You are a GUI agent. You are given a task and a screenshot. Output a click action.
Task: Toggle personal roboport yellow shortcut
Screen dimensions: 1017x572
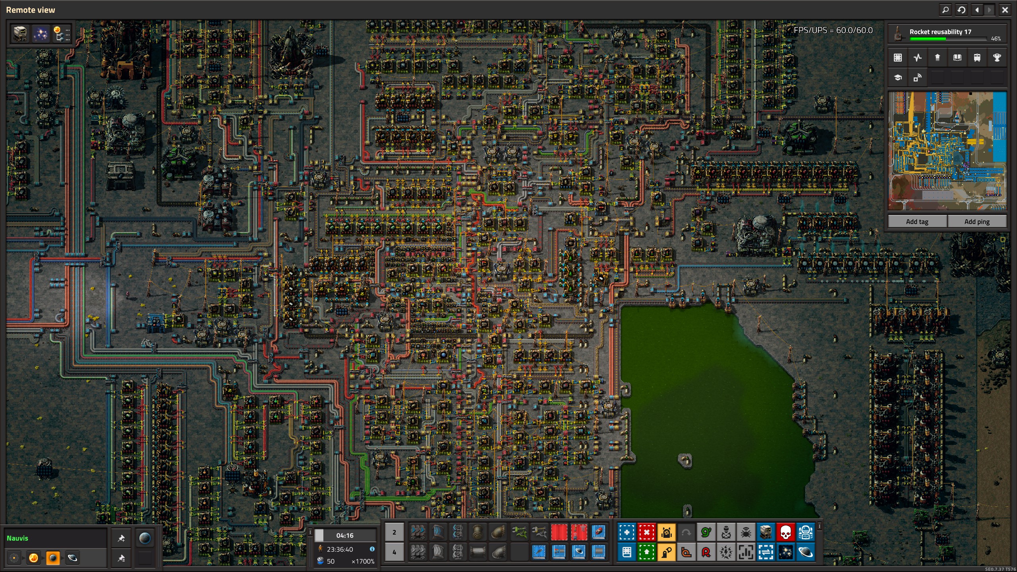(x=666, y=532)
